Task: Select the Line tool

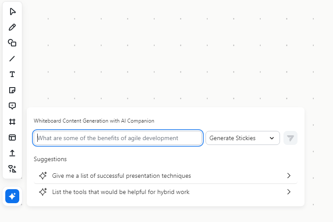Action: (x=12, y=59)
